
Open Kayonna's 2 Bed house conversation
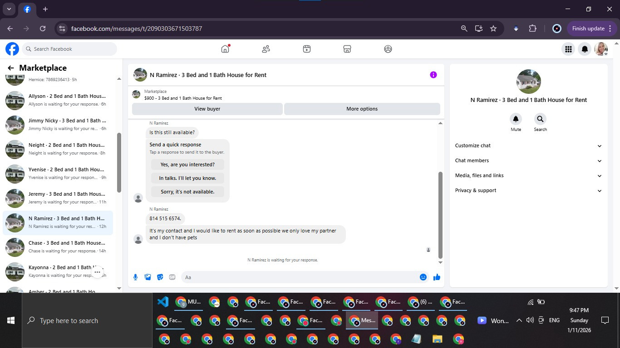[x=58, y=271]
